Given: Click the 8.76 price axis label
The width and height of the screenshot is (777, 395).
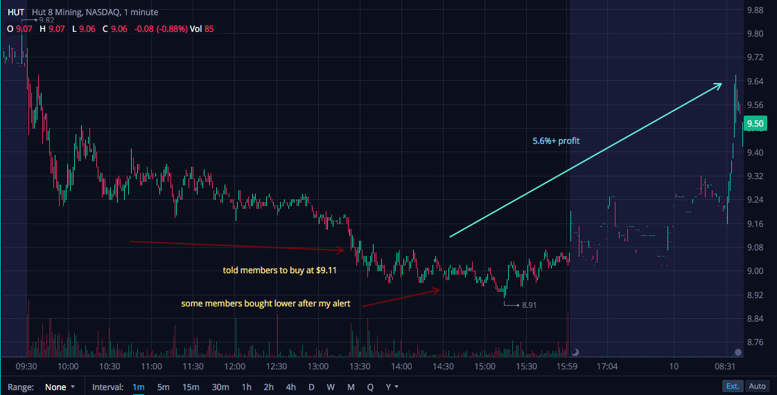Looking at the screenshot, I should (756, 342).
